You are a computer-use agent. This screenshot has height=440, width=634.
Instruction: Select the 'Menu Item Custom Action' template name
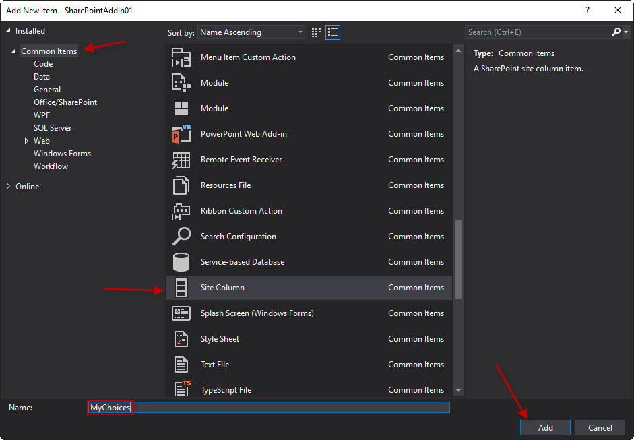(x=248, y=57)
